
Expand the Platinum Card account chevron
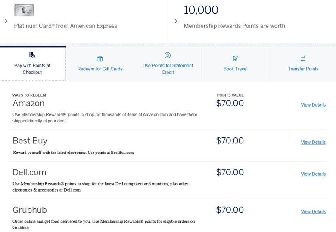(6, 21)
